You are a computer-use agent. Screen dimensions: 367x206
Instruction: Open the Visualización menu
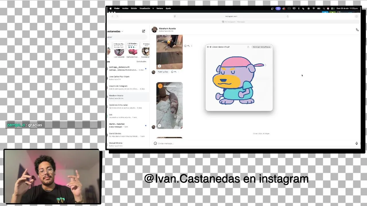[x=145, y=8]
